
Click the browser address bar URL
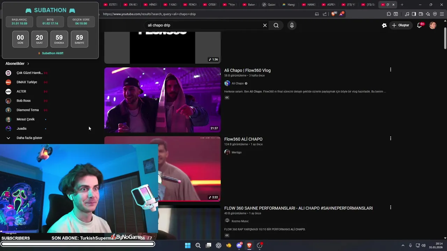click(x=149, y=14)
